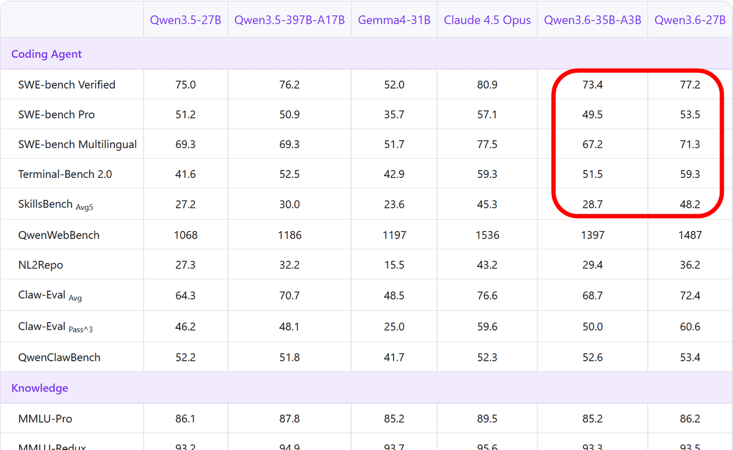Select the Gemma4-31B column header
The height and width of the screenshot is (450, 733).
point(394,20)
